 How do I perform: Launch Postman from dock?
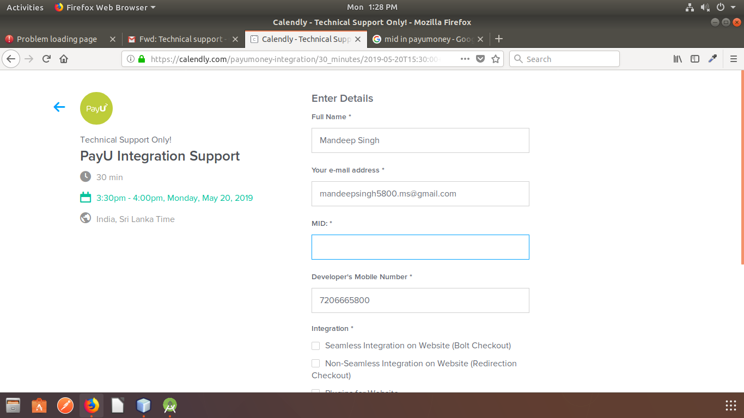(x=65, y=405)
